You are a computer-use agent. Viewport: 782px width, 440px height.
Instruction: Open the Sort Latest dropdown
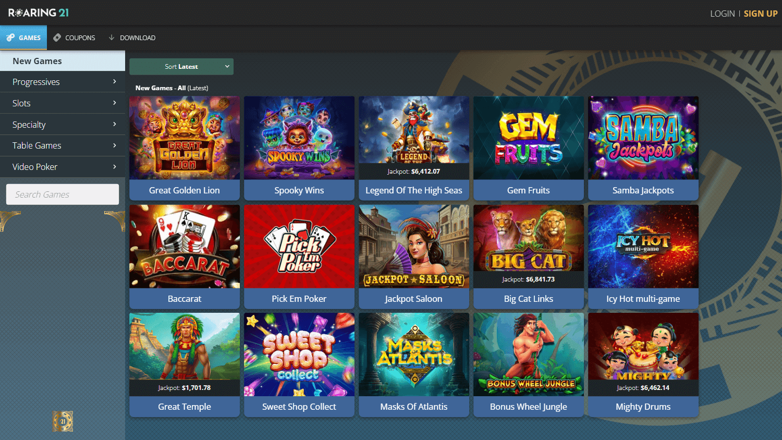click(x=181, y=67)
